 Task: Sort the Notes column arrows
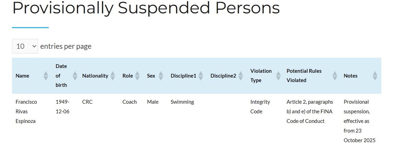click(x=375, y=76)
